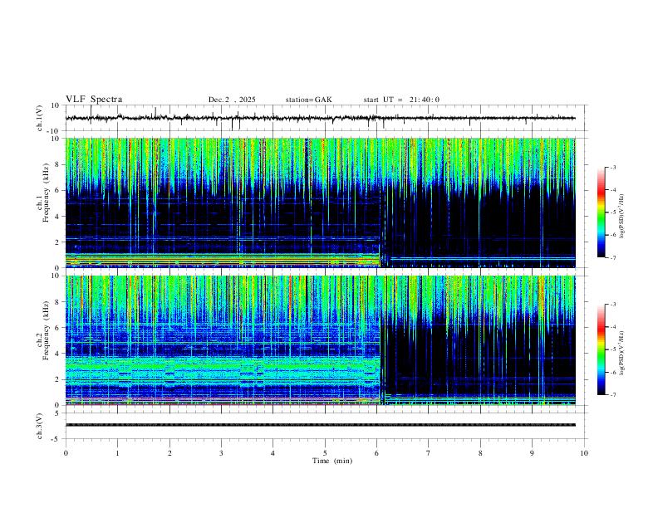Click the "-3" tick on ch.2 colorbar
Image resolution: width=658 pixels, height=508 pixels.
tap(612, 305)
